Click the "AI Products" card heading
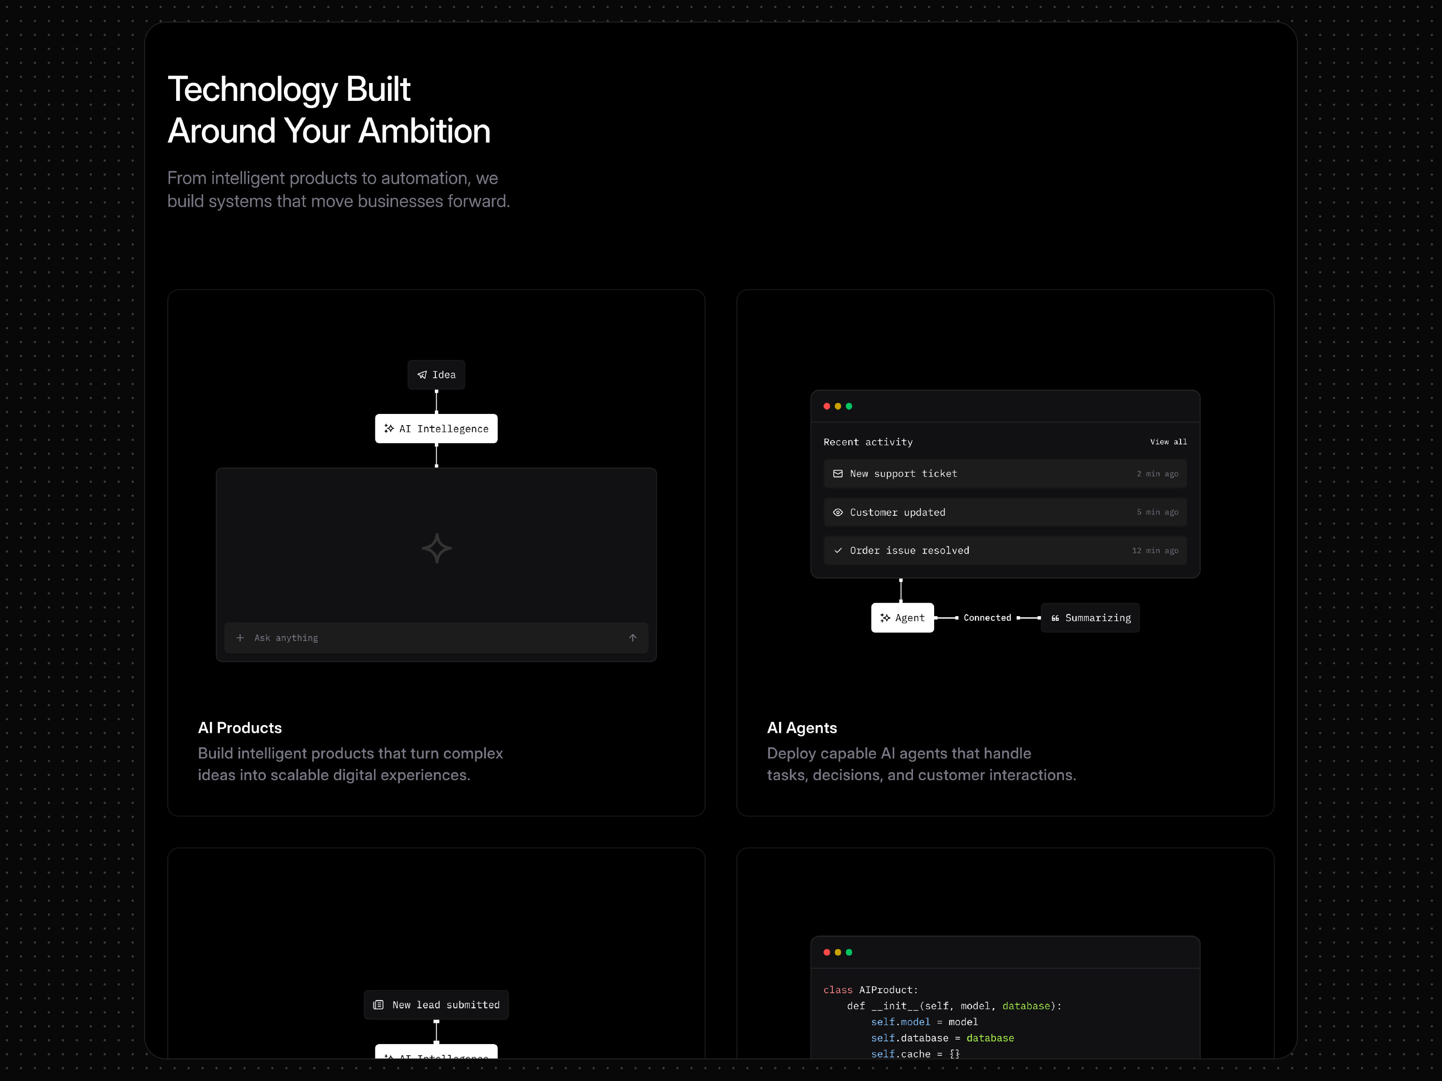Screen dimensions: 1442x1081 240,728
